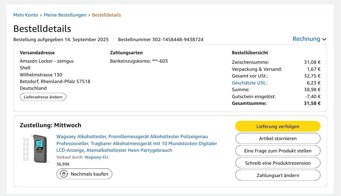Click the reorder icon beside Nochmals kaufen
This screenshot has height=196, width=341.
[x=64, y=174]
